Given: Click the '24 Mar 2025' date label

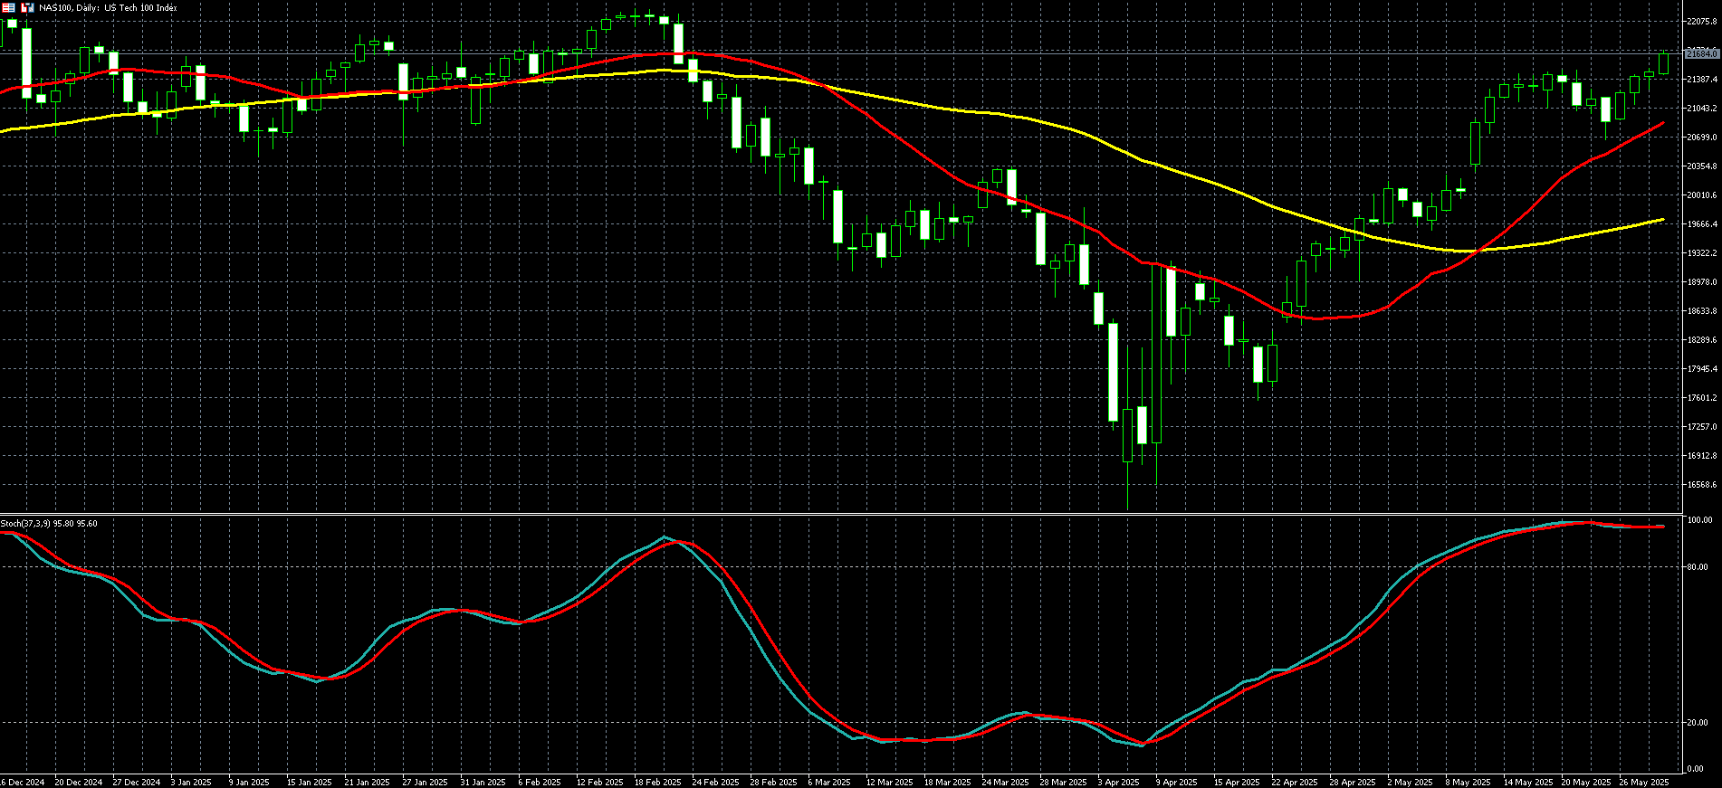Looking at the screenshot, I should [1006, 783].
